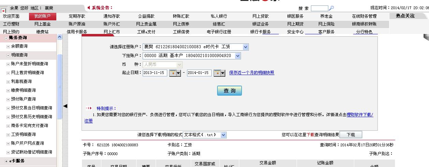
Task: Select 网上售货明细查询 in the sidebar
Action: 27,73
